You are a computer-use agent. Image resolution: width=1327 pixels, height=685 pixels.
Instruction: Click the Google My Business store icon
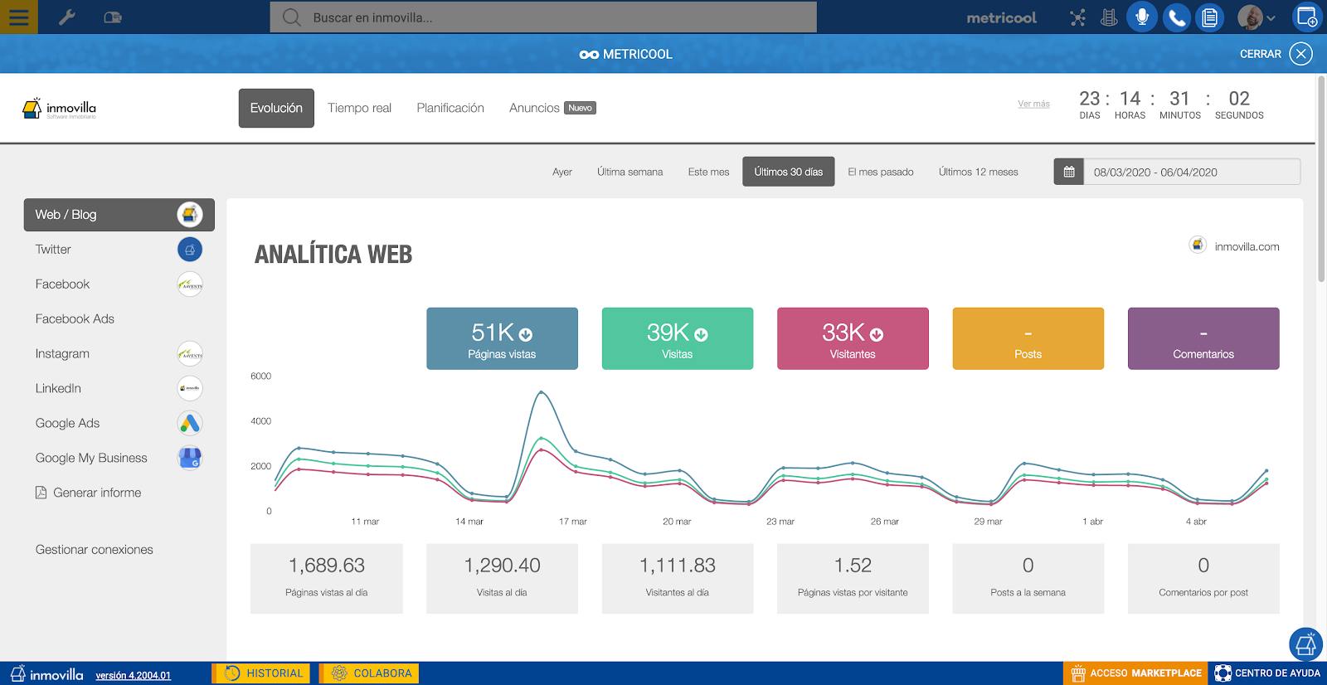coord(190,458)
